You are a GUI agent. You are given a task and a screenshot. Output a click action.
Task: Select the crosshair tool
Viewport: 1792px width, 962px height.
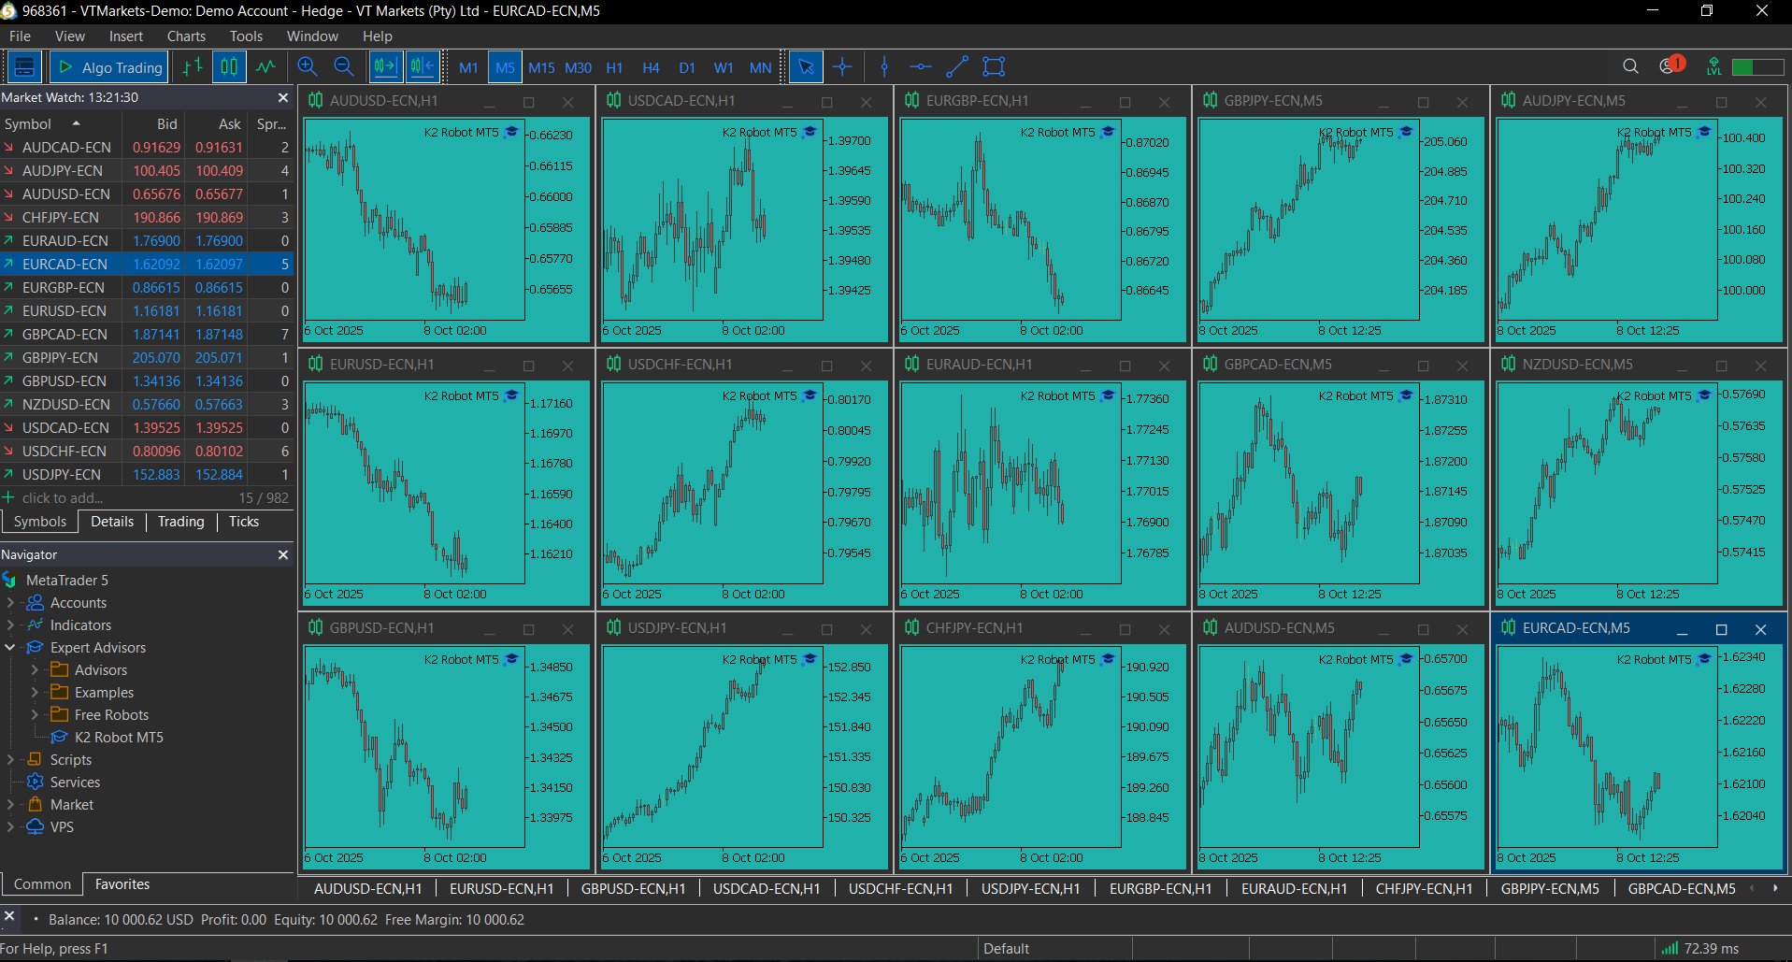pos(842,67)
